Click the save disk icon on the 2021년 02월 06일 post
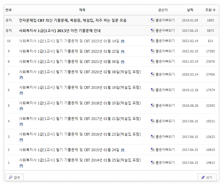 (123, 62)
